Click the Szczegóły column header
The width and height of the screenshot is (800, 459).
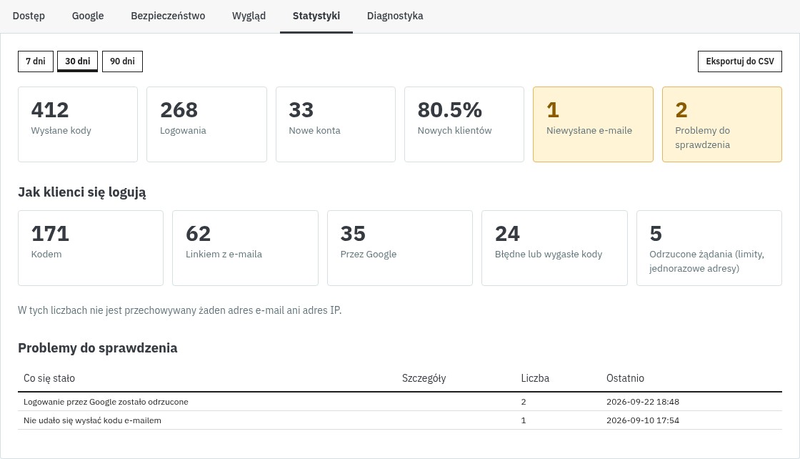[424, 378]
